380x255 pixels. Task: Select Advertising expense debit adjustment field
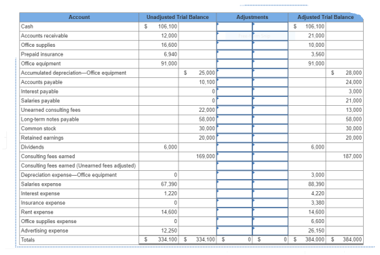pyautogui.click(x=234, y=231)
